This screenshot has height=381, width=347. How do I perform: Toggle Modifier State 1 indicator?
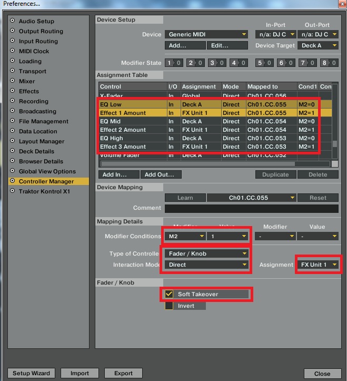174,63
